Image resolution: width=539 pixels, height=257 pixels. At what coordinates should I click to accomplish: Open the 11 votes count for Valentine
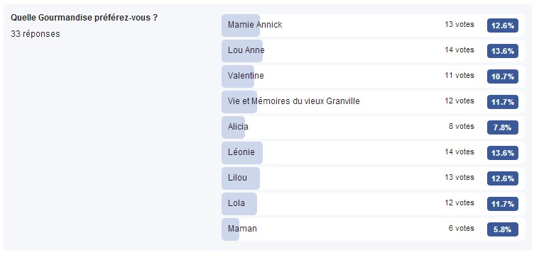point(459,75)
